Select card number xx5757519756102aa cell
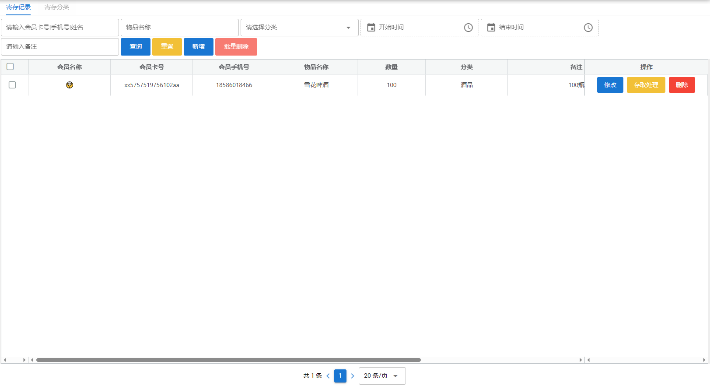The image size is (710, 386). pos(152,85)
